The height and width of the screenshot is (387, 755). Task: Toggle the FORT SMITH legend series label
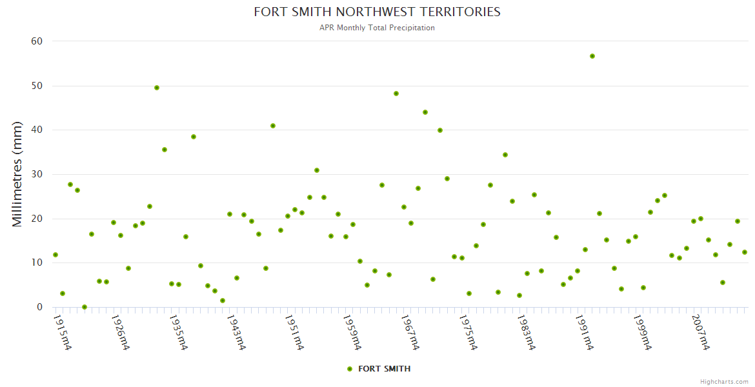(384, 369)
